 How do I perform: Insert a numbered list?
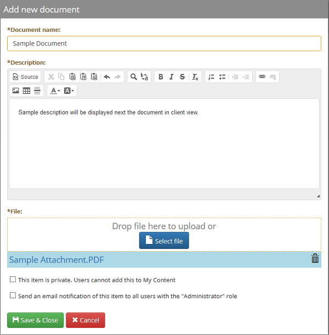pyautogui.click(x=212, y=77)
